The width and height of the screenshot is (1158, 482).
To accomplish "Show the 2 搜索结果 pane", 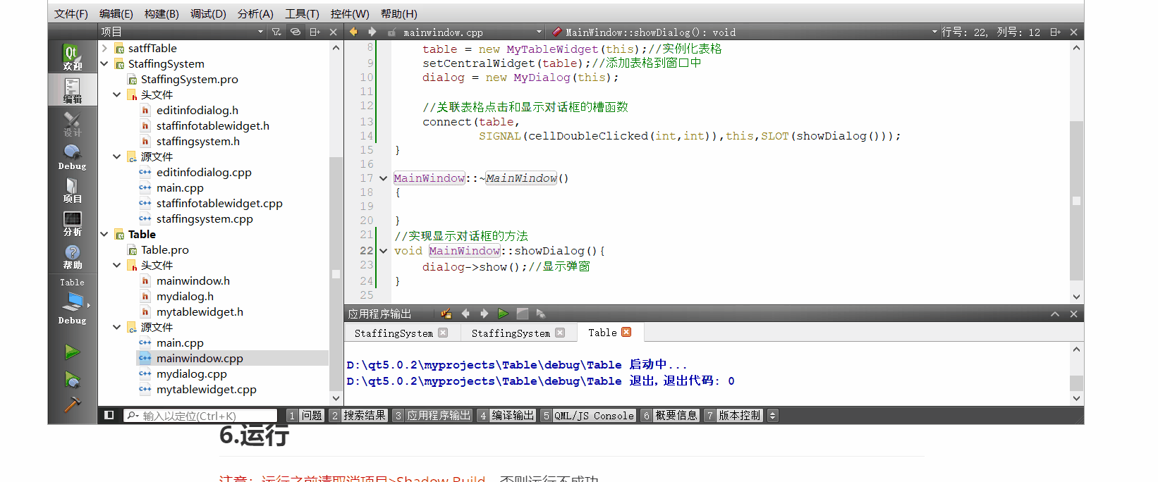I will pyautogui.click(x=358, y=416).
